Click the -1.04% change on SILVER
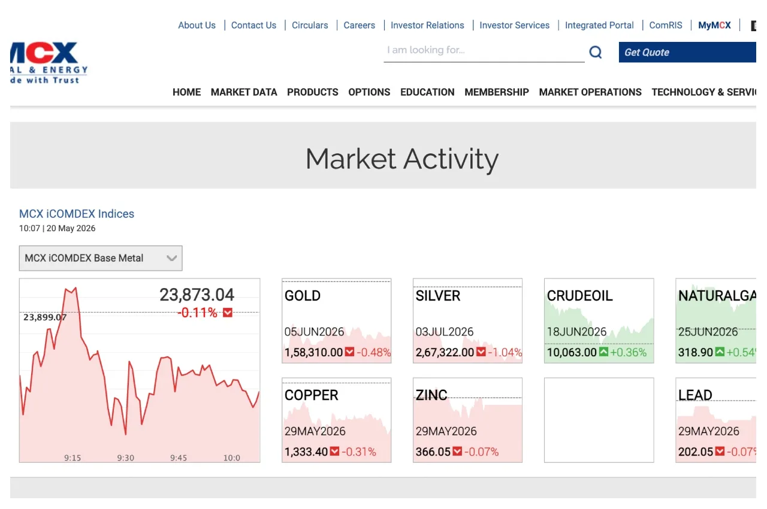This screenshot has width=767, height=509. [x=505, y=352]
